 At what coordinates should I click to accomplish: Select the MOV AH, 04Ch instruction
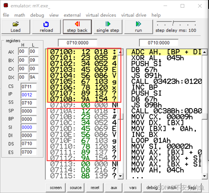coord(164,170)
